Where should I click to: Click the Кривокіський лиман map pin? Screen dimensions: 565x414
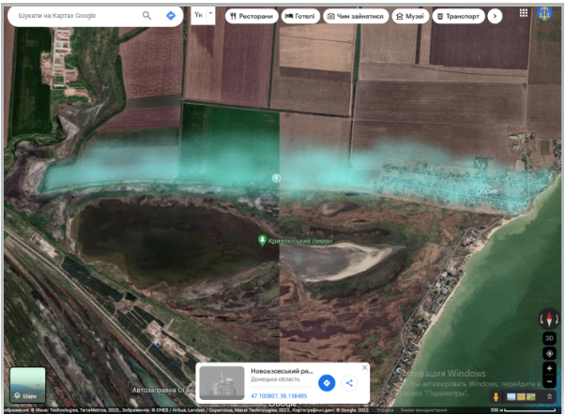(262, 240)
